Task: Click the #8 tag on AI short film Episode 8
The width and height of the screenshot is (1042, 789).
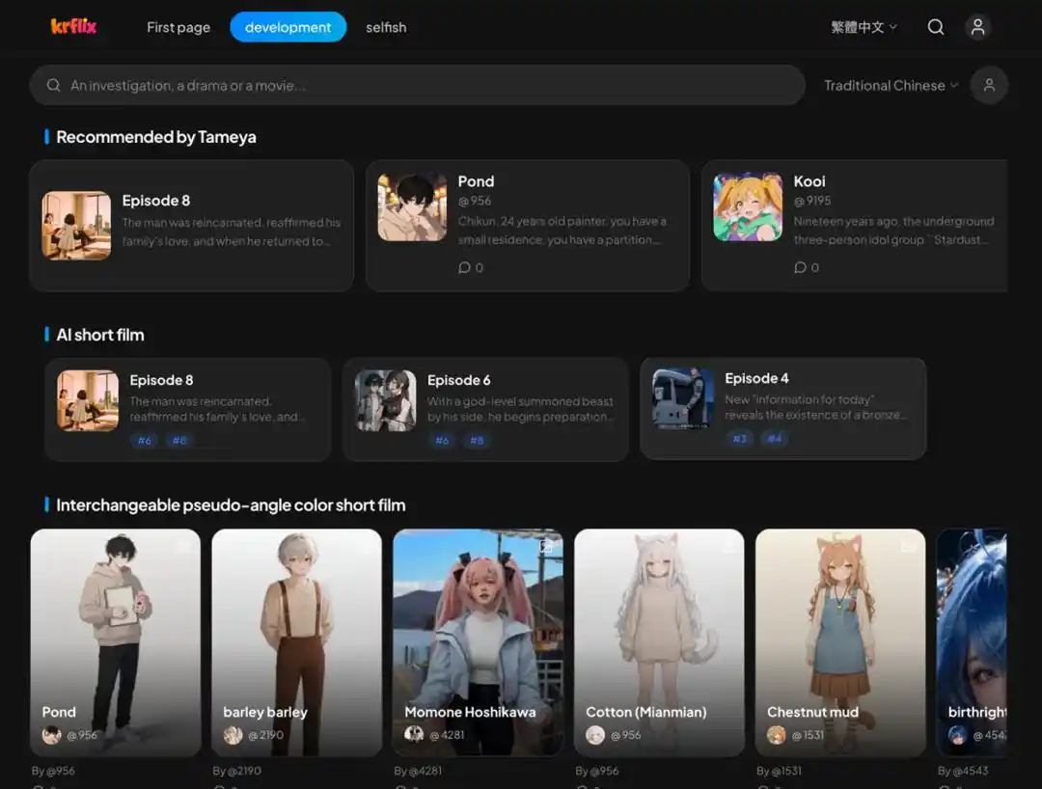Action: tap(179, 441)
